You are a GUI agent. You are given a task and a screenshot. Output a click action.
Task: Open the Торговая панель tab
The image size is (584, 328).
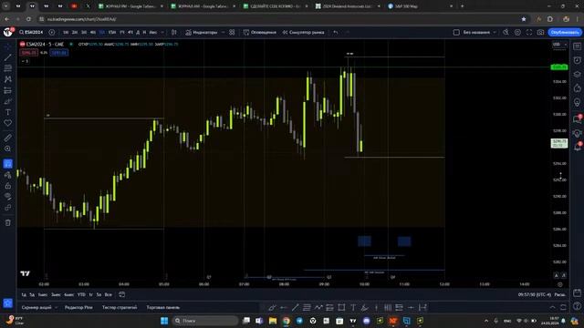pyautogui.click(x=163, y=308)
